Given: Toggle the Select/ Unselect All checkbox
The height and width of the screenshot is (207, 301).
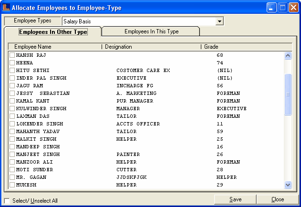Looking at the screenshot, I should (7, 201).
